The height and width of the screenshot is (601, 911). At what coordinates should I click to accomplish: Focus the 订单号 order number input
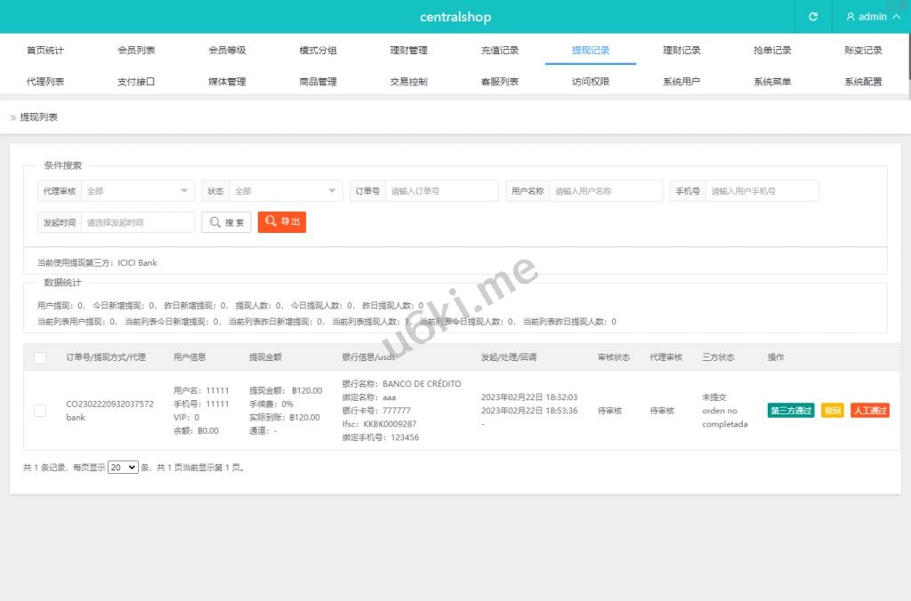pos(441,191)
